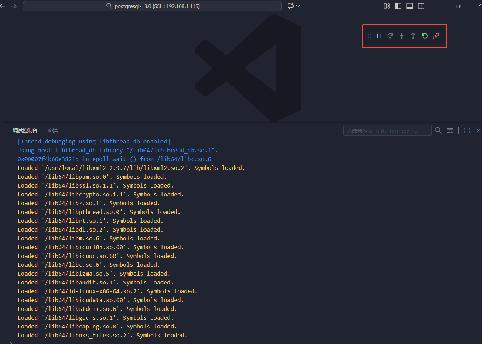
Task: Click the libz.so.1 loaded line
Action: coord(89,203)
